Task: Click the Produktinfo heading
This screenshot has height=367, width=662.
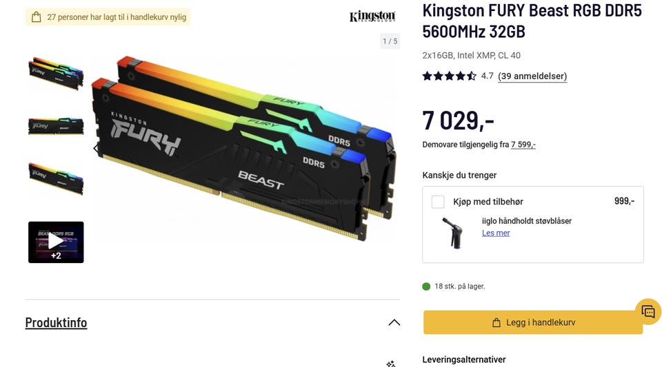Action: 56,322
